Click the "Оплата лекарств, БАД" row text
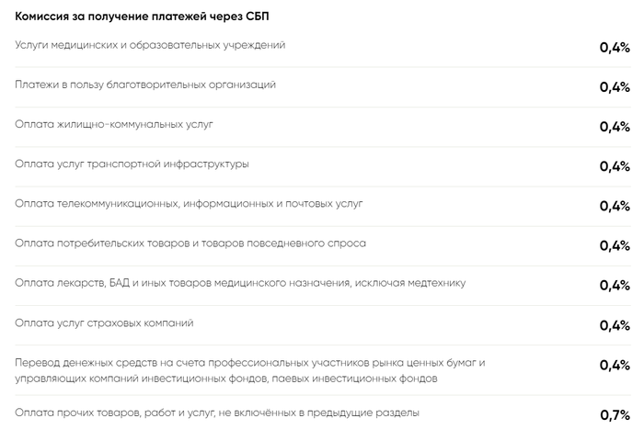 point(240,282)
